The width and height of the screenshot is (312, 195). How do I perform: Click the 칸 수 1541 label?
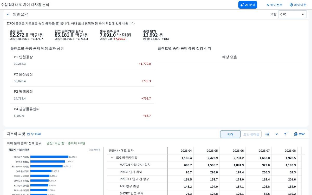pyautogui.click(x=34, y=134)
